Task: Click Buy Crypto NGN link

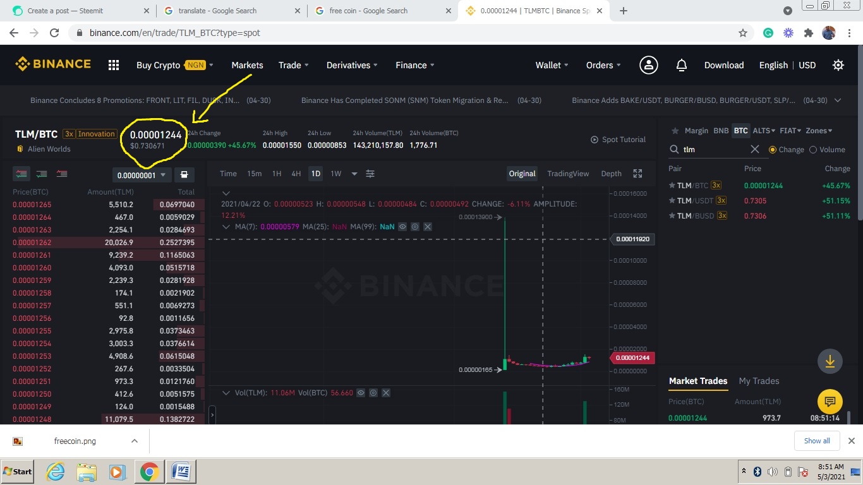Action: [x=175, y=65]
